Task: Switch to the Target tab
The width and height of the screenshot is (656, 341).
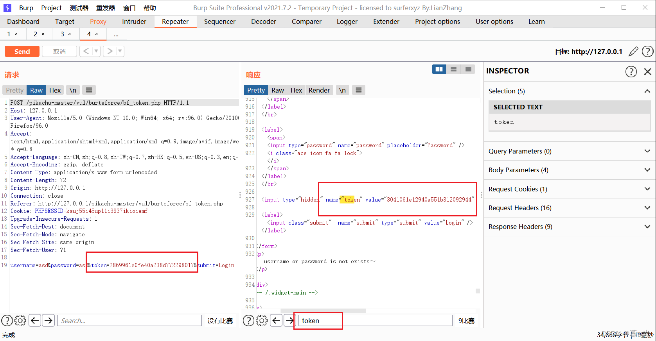Action: point(65,21)
